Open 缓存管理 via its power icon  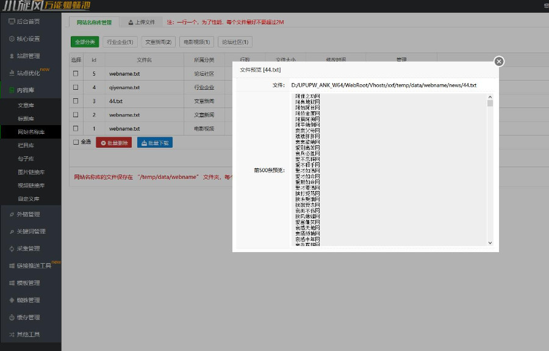pyautogui.click(x=12, y=317)
